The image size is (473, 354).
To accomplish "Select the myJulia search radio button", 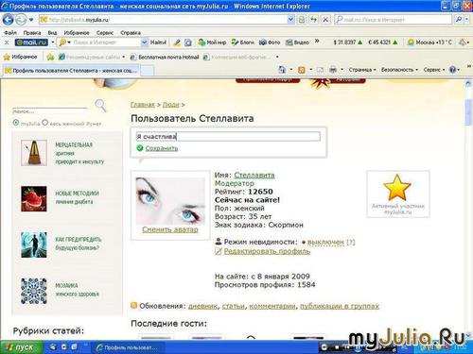I will (x=16, y=123).
